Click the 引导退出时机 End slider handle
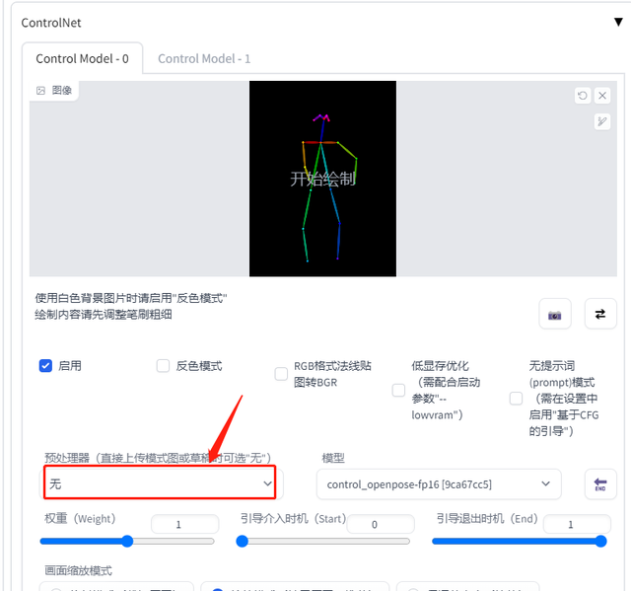 (x=600, y=541)
